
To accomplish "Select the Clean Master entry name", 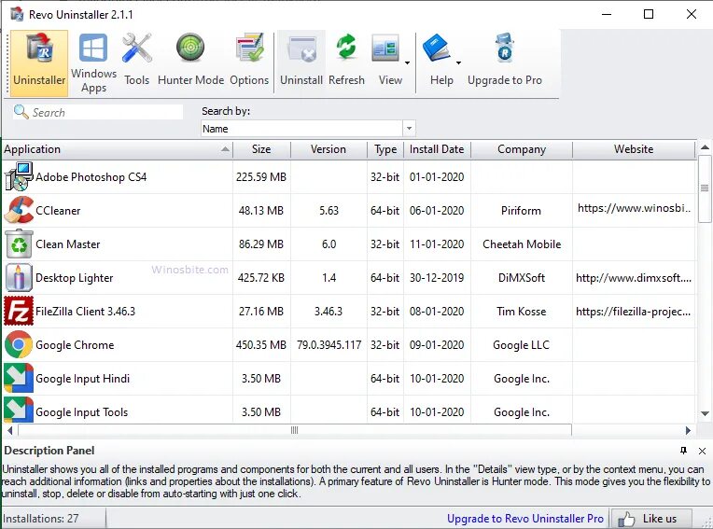I will tap(68, 244).
